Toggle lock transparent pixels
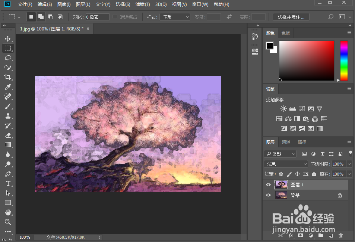 coord(281,174)
